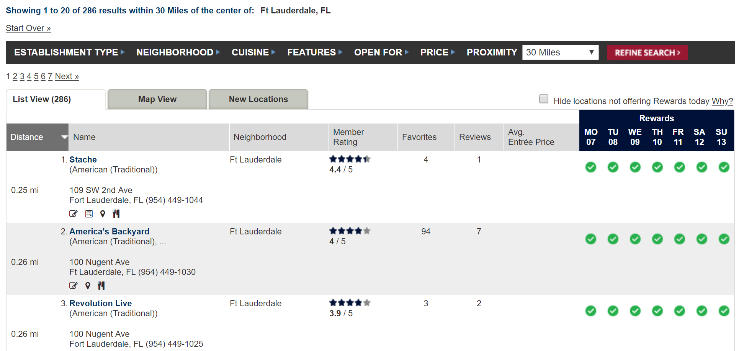Click Revolution Live Thursday rewards checkmark
Screen dimensions: 744x351
[x=657, y=311]
